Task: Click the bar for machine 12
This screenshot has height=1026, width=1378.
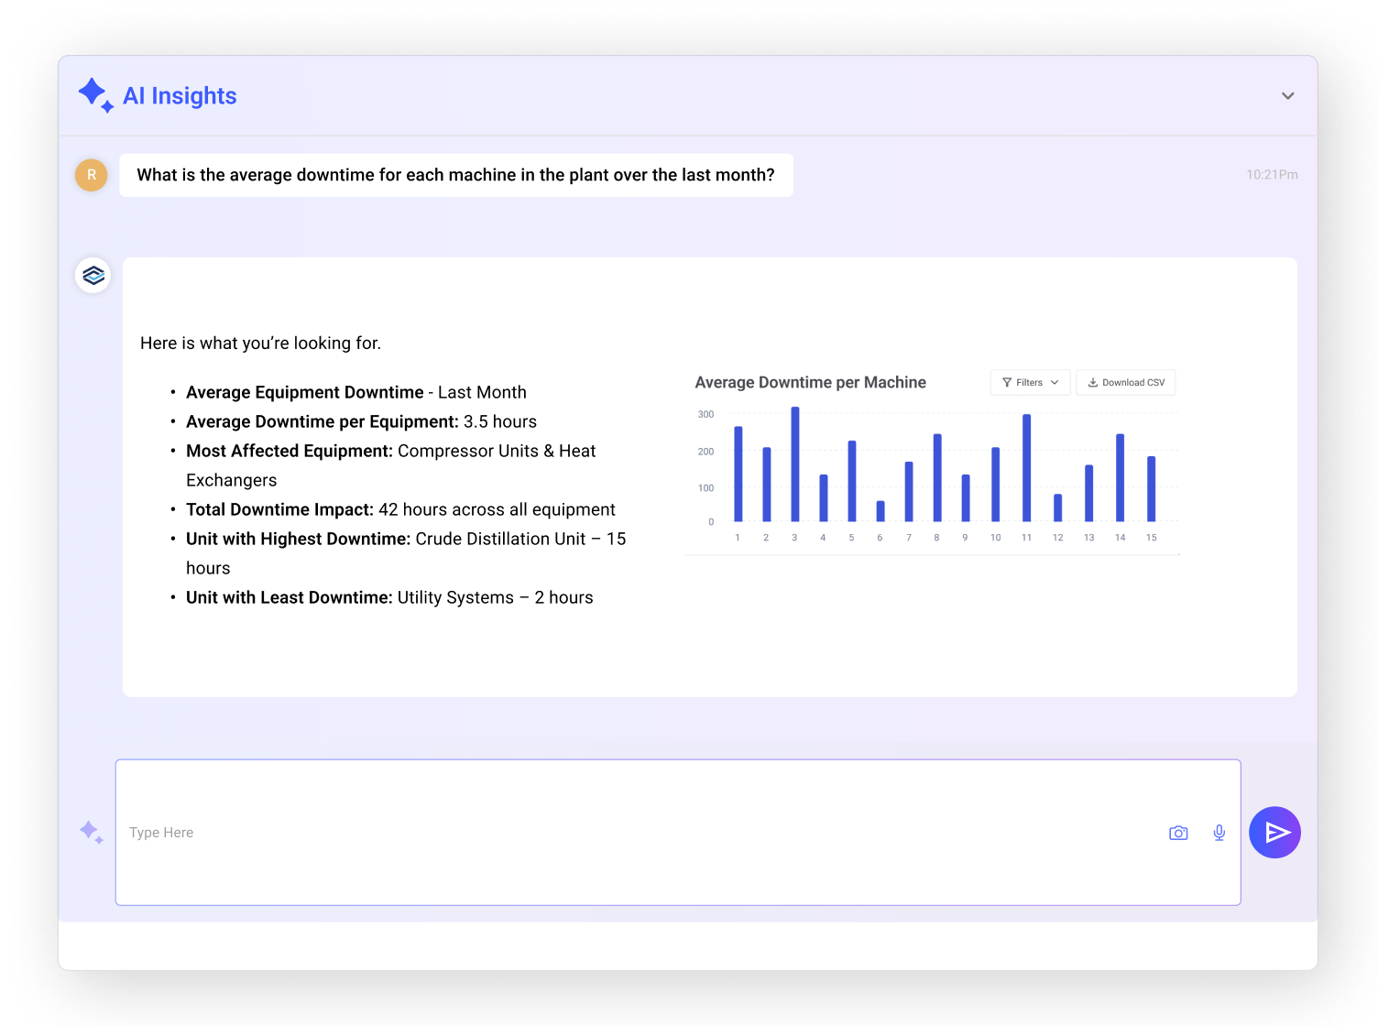Action: [x=1057, y=508]
